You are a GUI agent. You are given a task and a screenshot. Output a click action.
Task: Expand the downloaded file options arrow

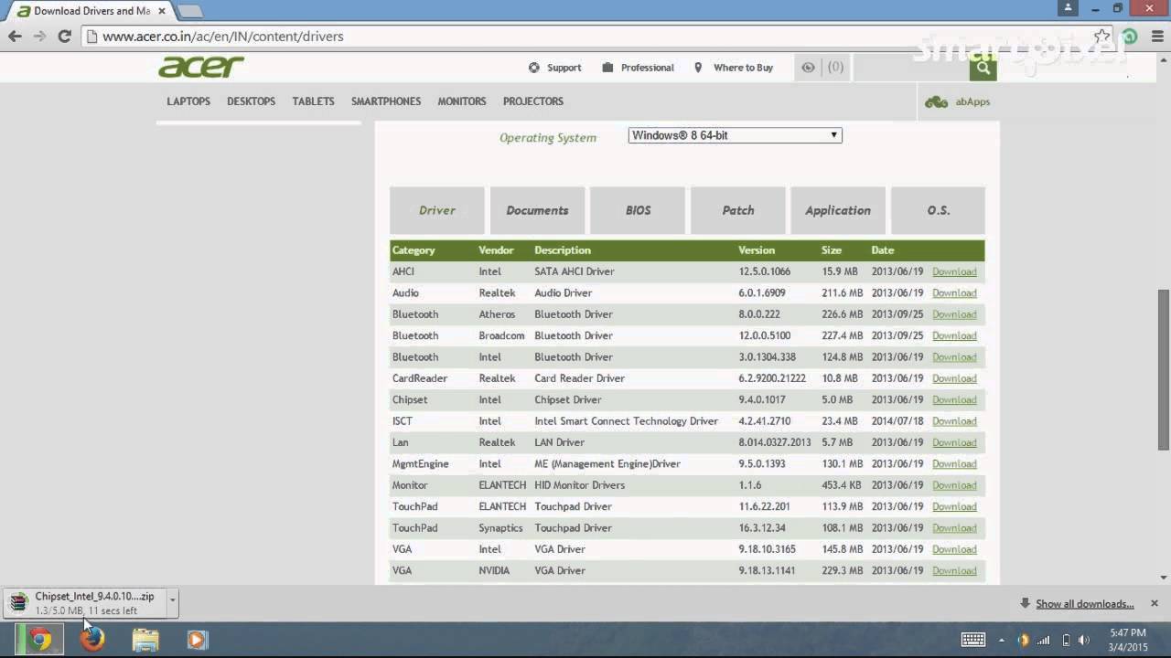(172, 601)
